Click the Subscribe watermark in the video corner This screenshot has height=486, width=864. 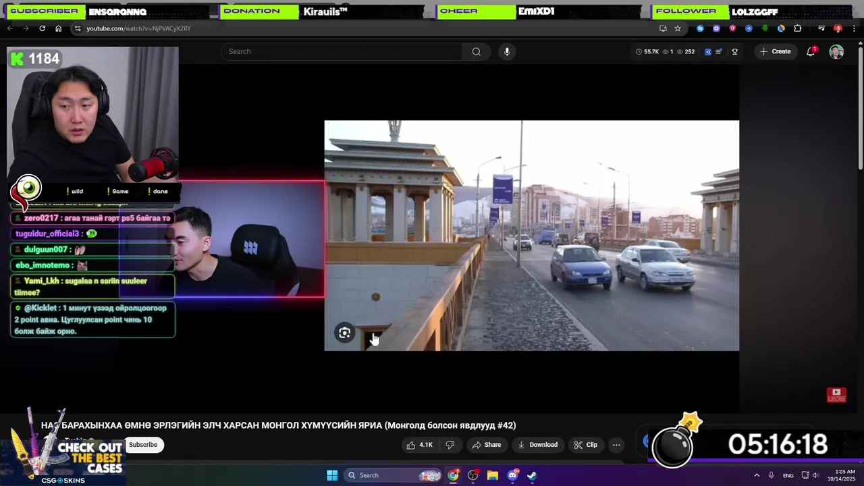pyautogui.click(x=836, y=395)
